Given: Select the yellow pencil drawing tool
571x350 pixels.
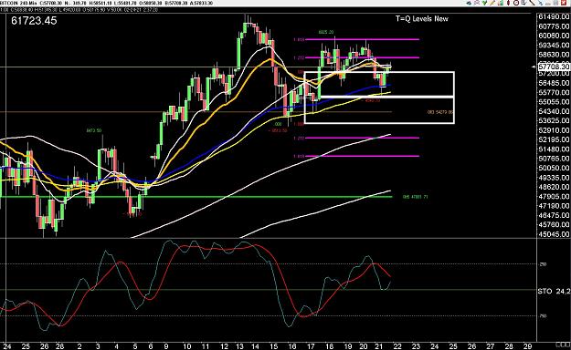Looking at the screenshot, I should point(492,3).
